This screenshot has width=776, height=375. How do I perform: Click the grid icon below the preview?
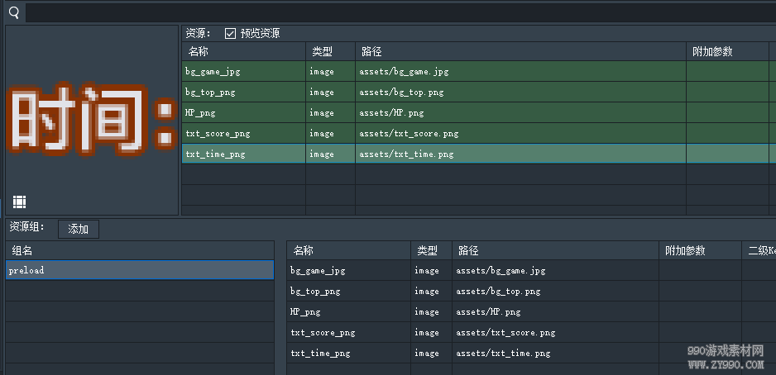(19, 202)
